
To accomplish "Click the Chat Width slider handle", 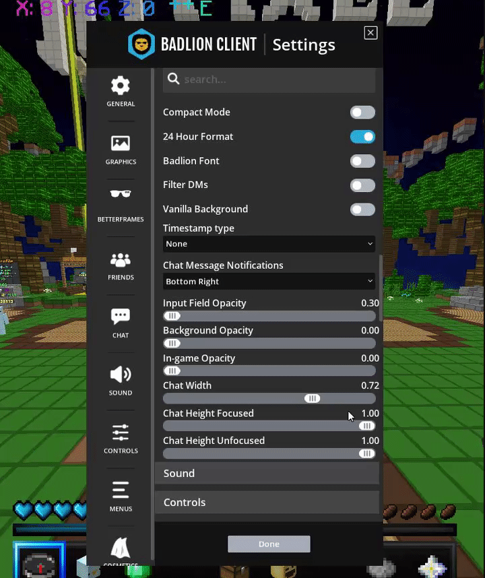I will click(312, 399).
